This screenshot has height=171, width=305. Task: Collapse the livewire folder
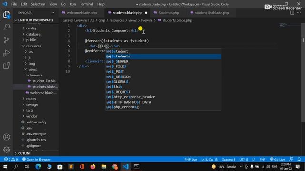pos(36,75)
